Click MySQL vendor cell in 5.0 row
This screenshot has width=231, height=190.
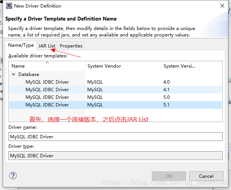point(95,97)
